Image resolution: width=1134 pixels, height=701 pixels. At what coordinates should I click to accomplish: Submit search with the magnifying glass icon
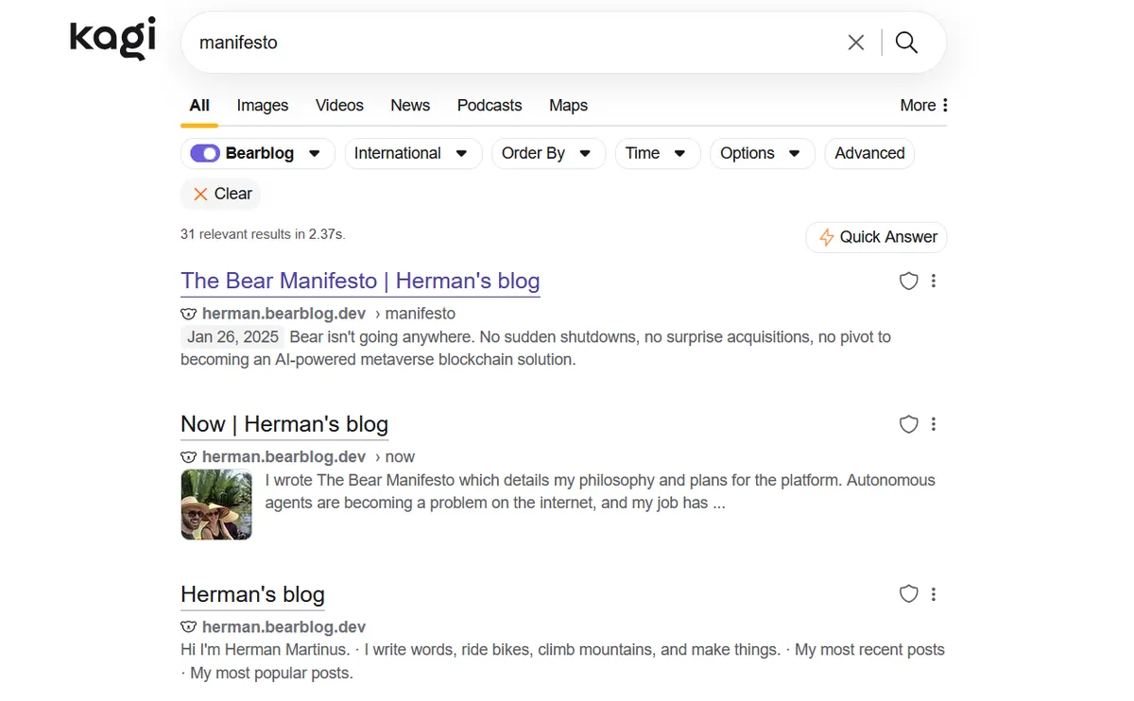click(906, 43)
